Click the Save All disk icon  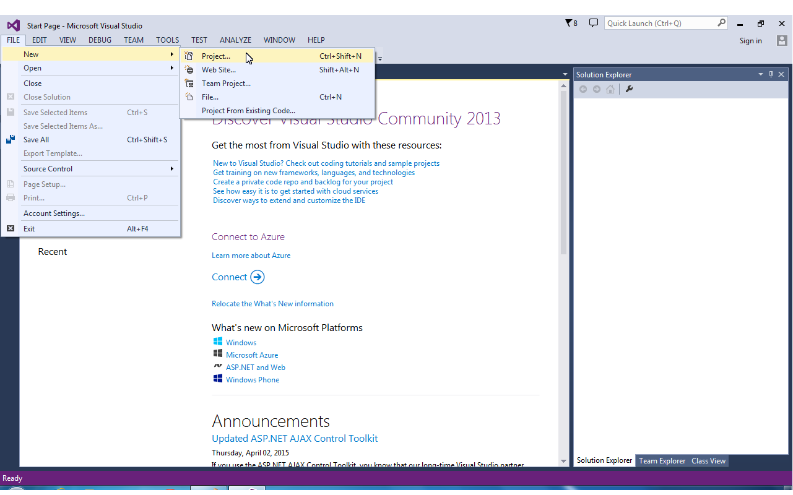(11, 140)
